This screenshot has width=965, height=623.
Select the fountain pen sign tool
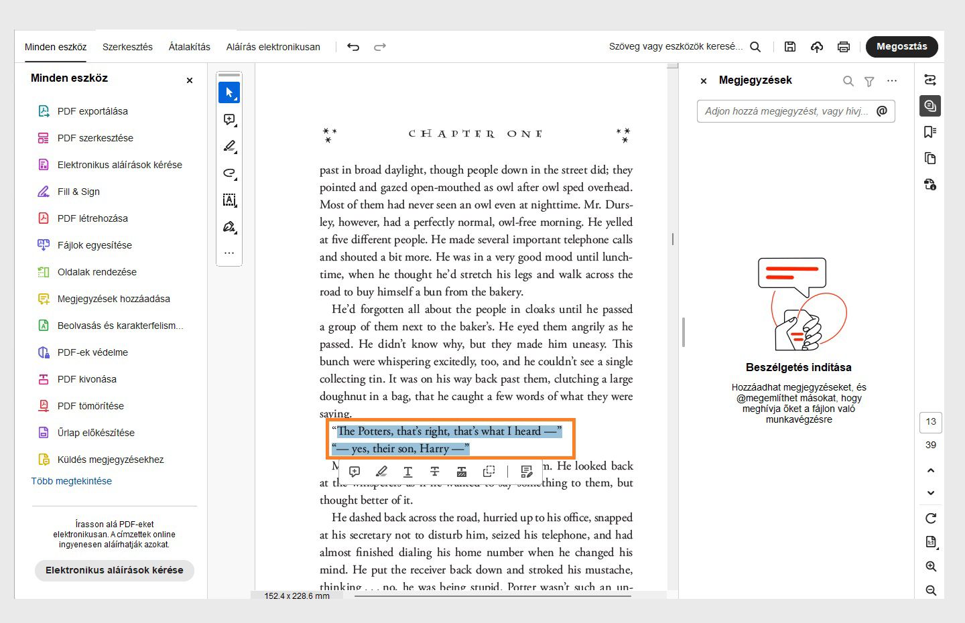(229, 227)
